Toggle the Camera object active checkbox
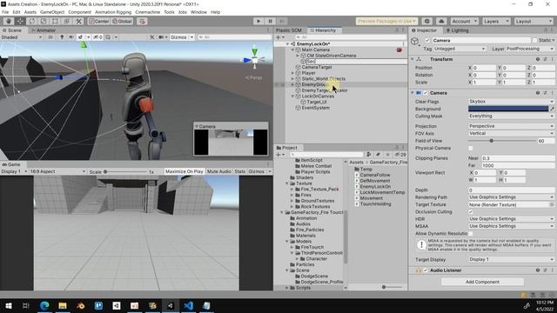The height and width of the screenshot is (313, 557). (427, 41)
